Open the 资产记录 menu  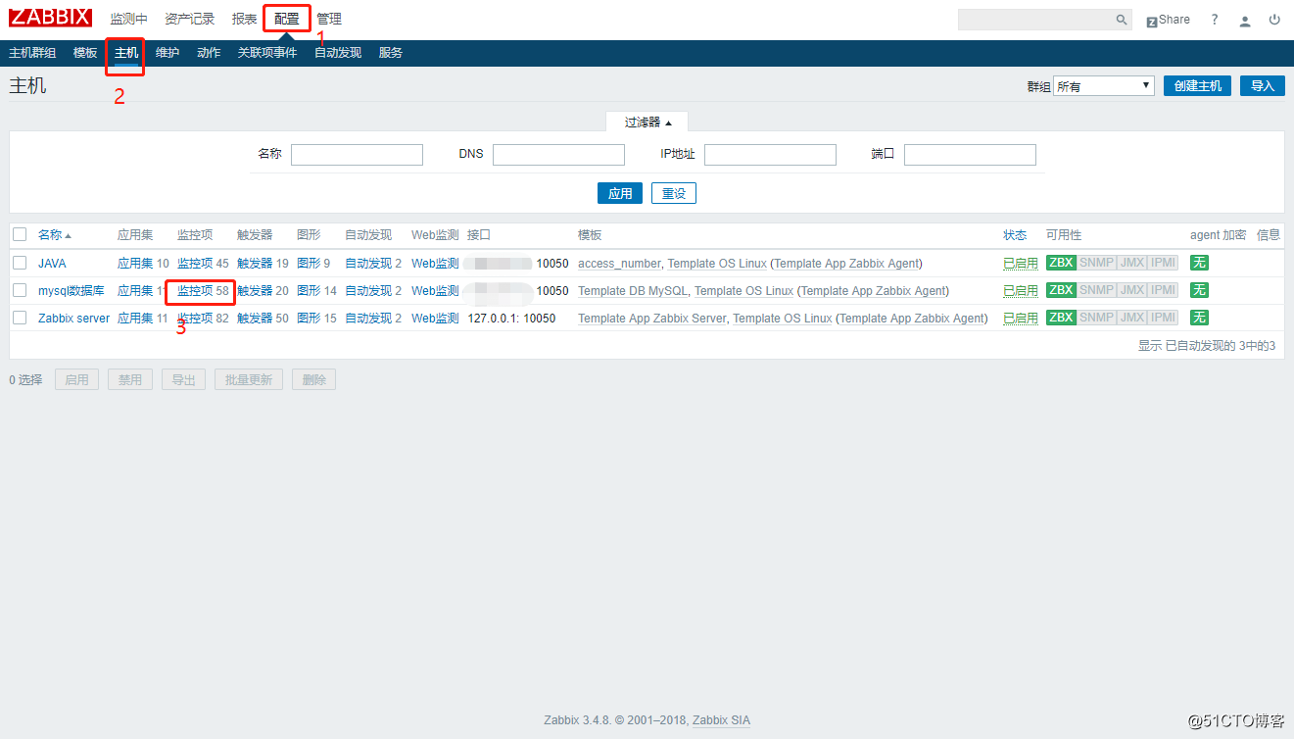click(189, 19)
